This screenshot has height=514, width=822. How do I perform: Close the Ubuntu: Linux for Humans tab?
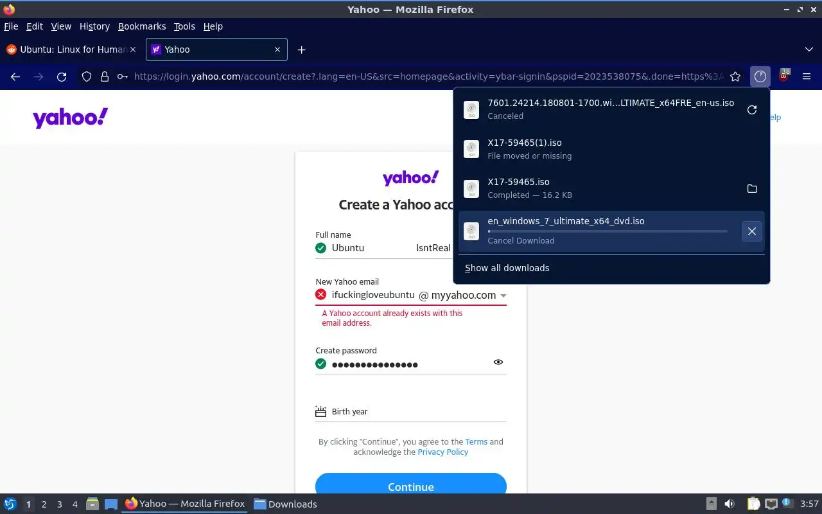(x=133, y=49)
